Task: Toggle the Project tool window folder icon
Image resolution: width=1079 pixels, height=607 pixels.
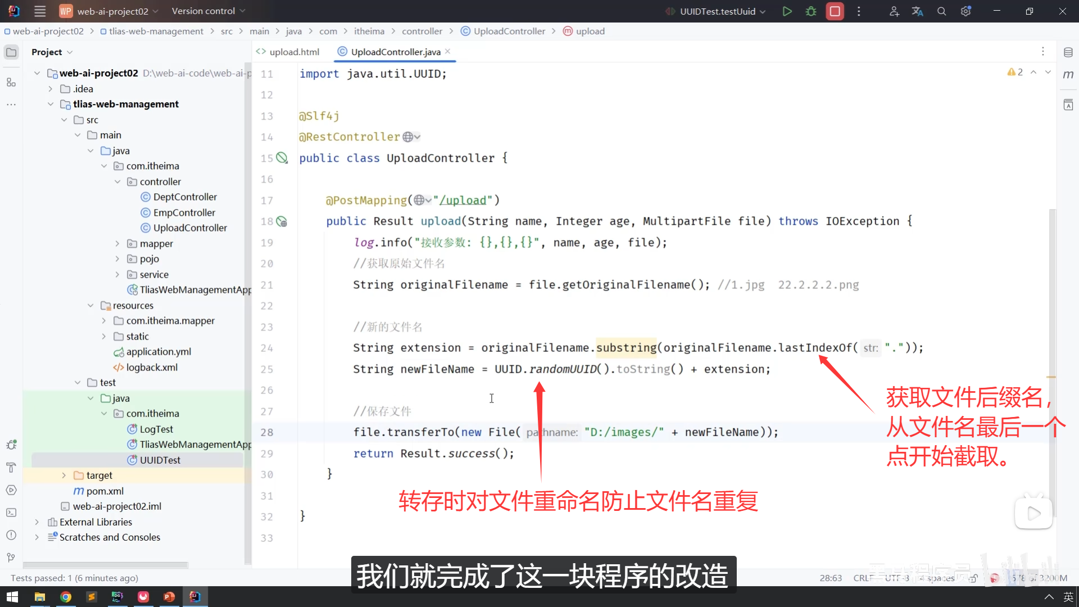Action: pyautogui.click(x=11, y=52)
